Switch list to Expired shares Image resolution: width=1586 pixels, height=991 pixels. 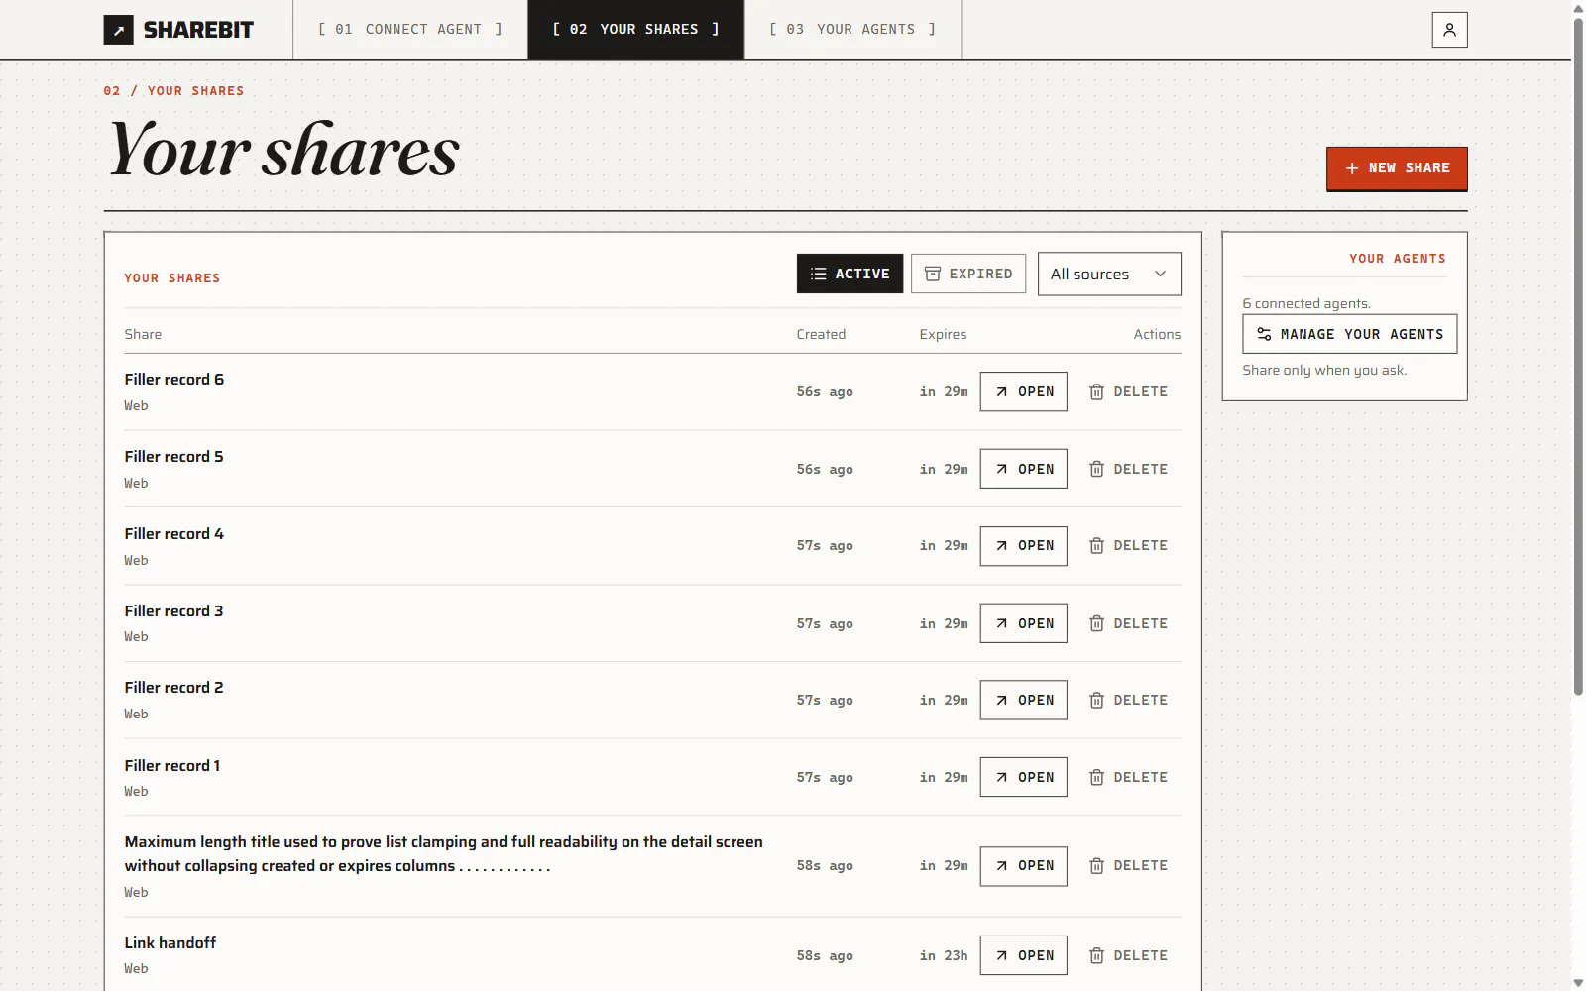click(x=968, y=274)
